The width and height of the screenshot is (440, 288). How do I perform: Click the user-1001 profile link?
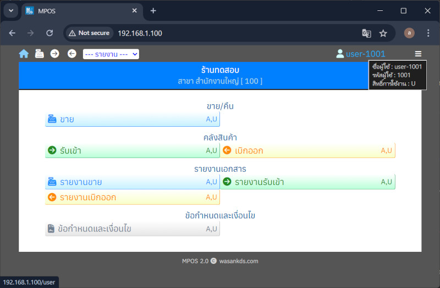[361, 54]
